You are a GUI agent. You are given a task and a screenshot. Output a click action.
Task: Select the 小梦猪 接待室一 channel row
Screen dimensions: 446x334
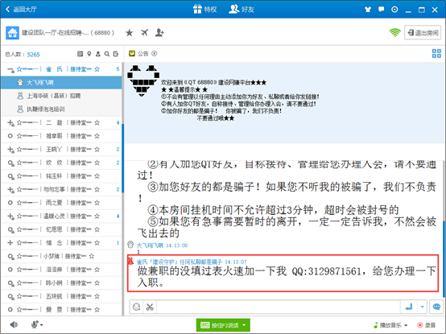(61, 257)
